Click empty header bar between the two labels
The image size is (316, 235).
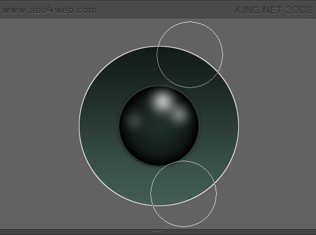point(165,10)
